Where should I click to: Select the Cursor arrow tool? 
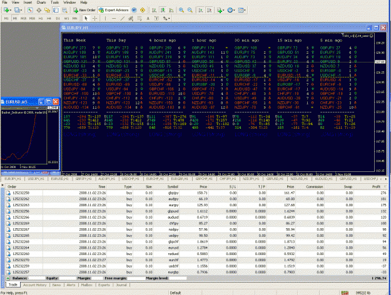[x=86, y=18]
